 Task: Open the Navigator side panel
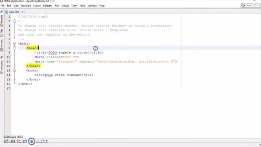pos(2,67)
